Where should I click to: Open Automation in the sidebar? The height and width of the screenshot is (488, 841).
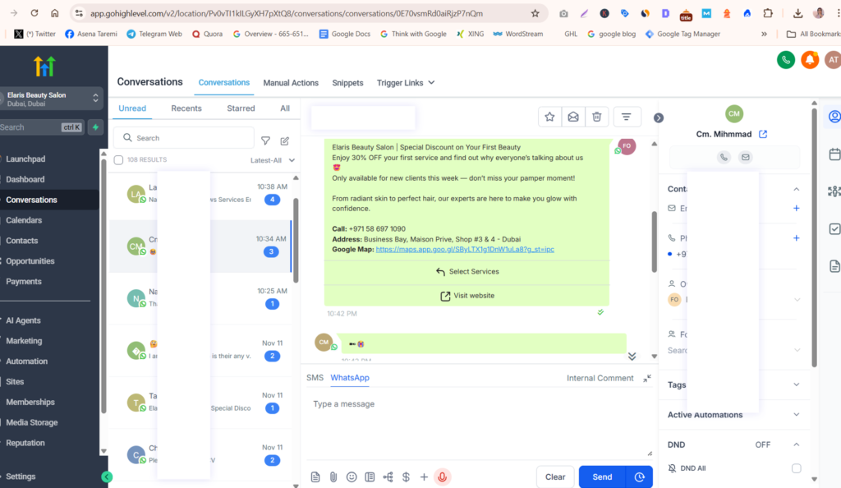pos(27,361)
